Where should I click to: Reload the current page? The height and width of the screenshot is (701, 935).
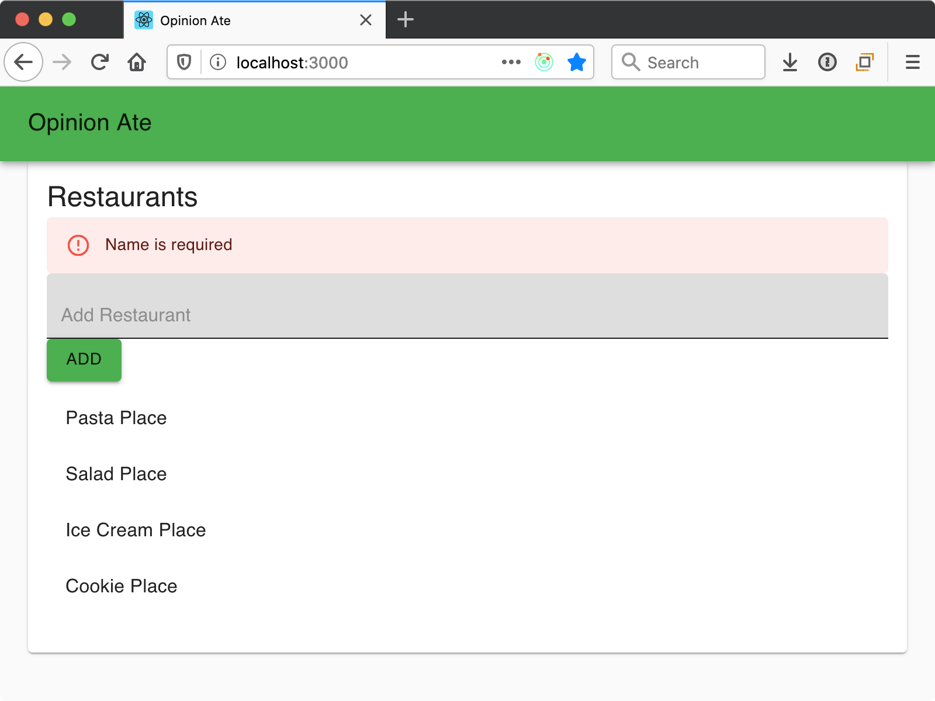[x=100, y=62]
